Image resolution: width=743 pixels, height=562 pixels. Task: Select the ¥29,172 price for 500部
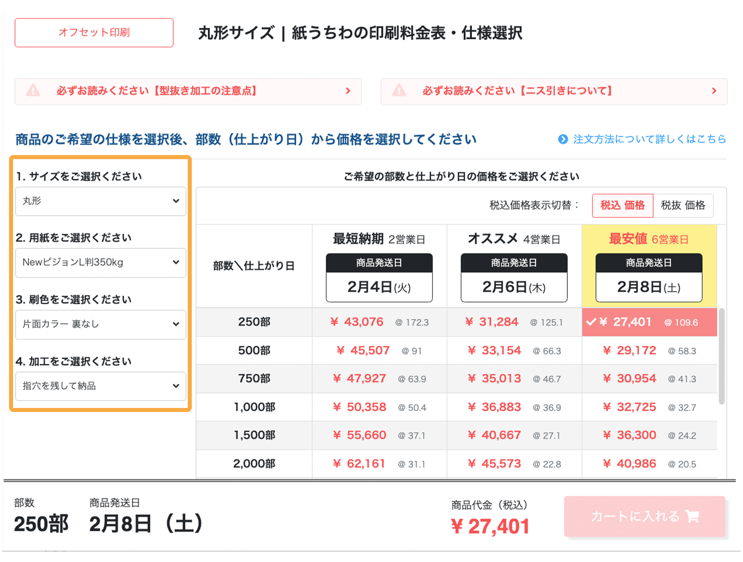[x=630, y=350]
